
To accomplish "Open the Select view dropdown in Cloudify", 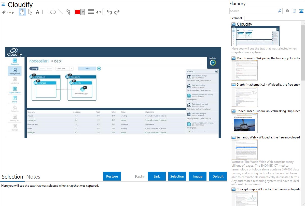I will 64,69.
